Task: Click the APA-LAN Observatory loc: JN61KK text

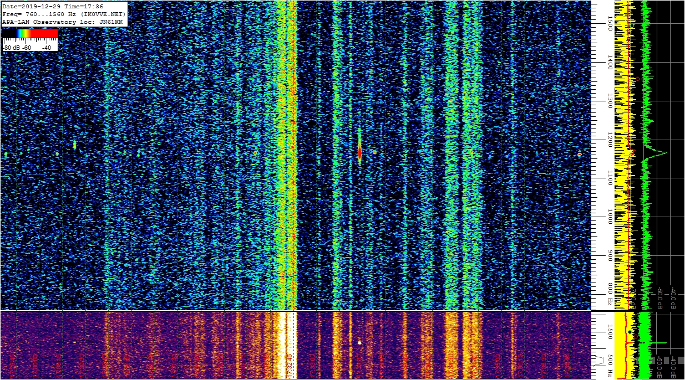Action: click(x=62, y=22)
